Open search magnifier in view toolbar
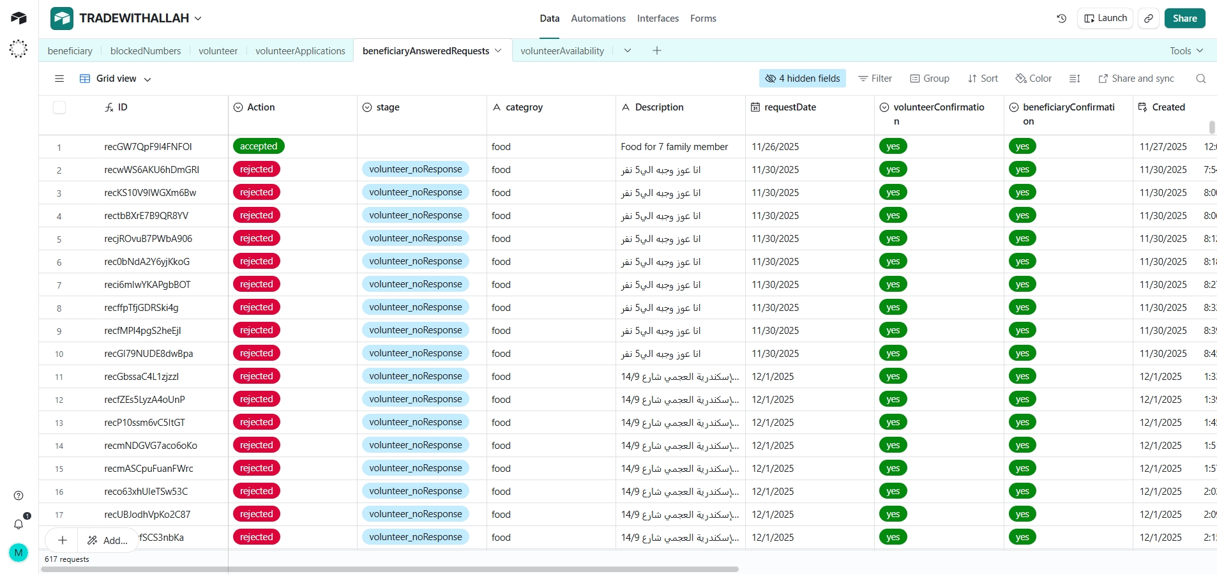Screen dimensions: 1217x574 [x=1200, y=79]
